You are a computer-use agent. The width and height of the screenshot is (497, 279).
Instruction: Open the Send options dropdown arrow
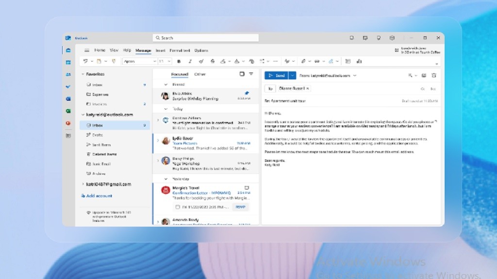(x=292, y=76)
